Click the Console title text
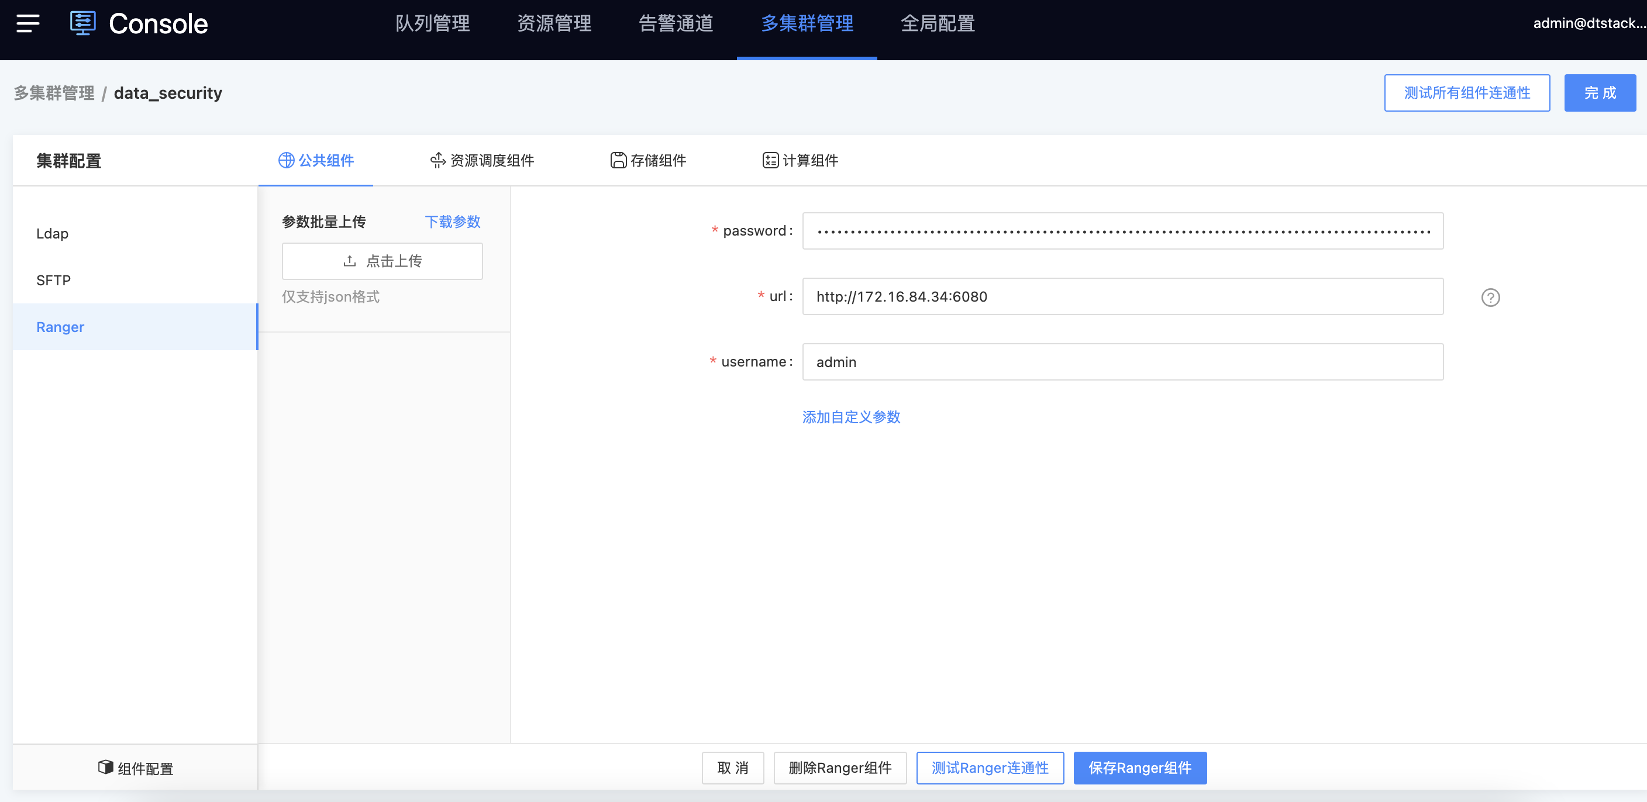Viewport: 1647px width, 802px height. [x=158, y=23]
